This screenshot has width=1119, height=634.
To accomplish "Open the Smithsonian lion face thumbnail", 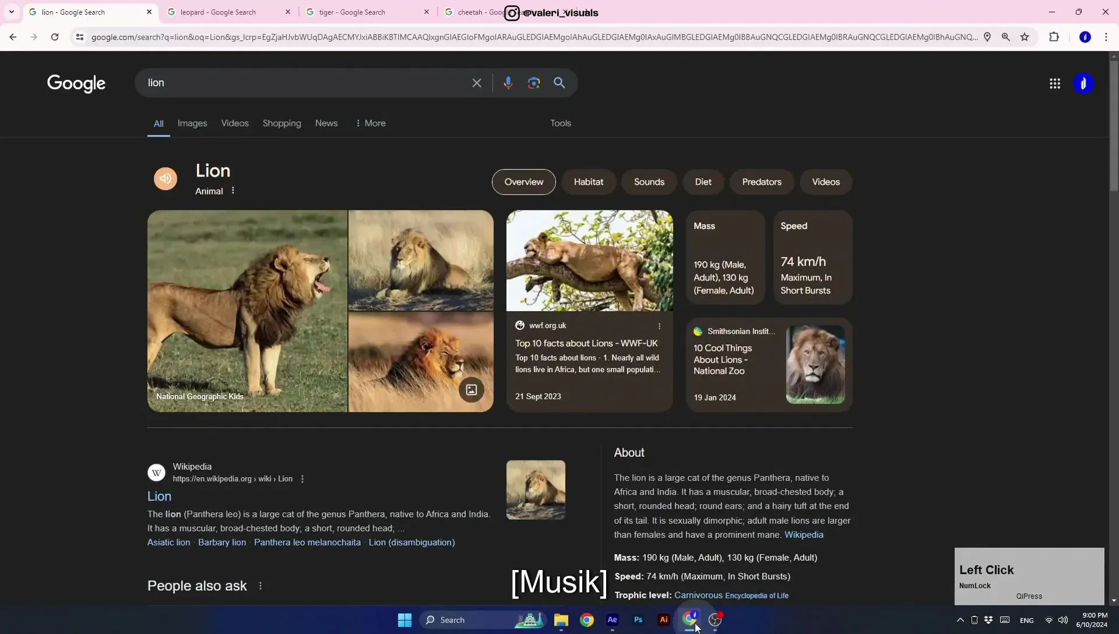I will click(815, 365).
